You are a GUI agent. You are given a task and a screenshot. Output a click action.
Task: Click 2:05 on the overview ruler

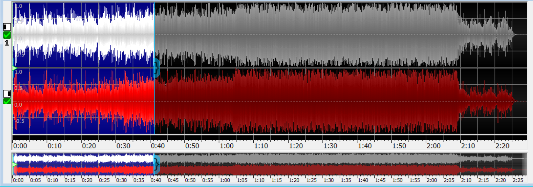pyautogui.click(x=449, y=180)
